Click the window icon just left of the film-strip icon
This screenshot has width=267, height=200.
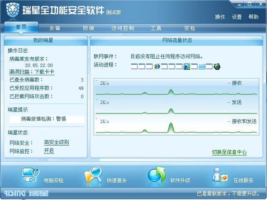179,66
